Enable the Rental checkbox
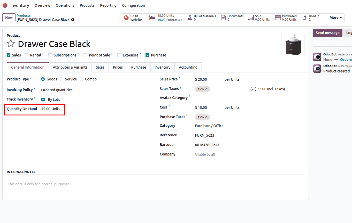The image size is (352, 223). (26, 55)
